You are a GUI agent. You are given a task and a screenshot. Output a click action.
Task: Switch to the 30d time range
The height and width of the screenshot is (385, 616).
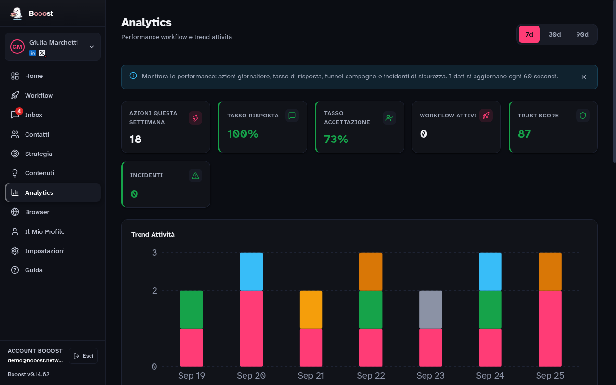(555, 35)
